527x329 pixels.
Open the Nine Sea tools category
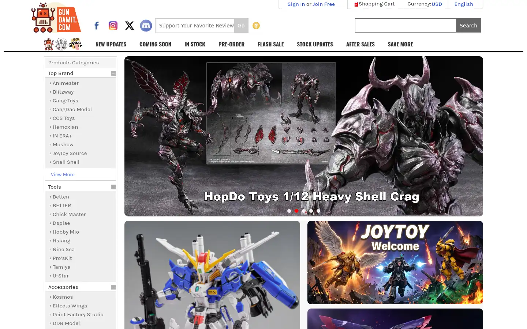[64, 250]
